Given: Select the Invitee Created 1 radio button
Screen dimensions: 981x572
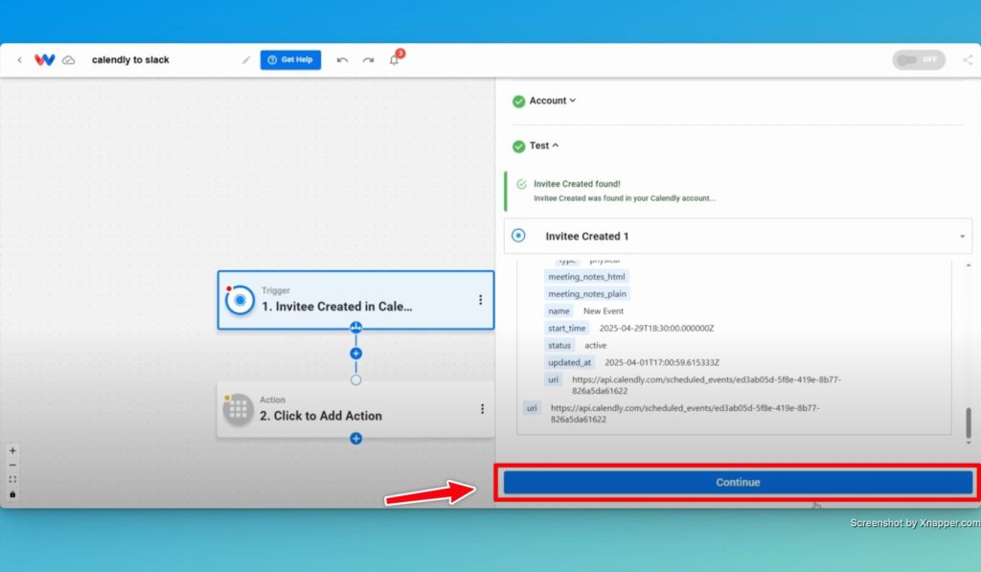Looking at the screenshot, I should click(518, 236).
